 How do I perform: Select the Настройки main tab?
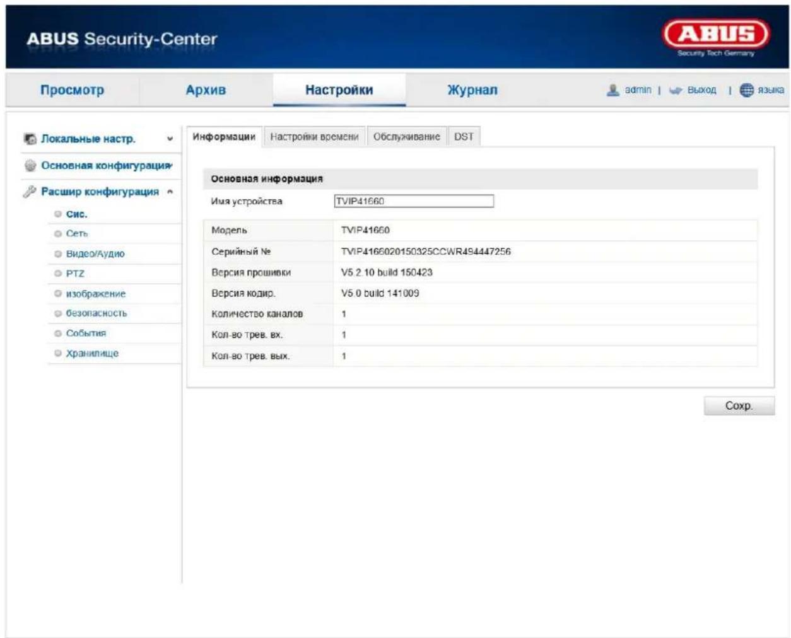[339, 90]
